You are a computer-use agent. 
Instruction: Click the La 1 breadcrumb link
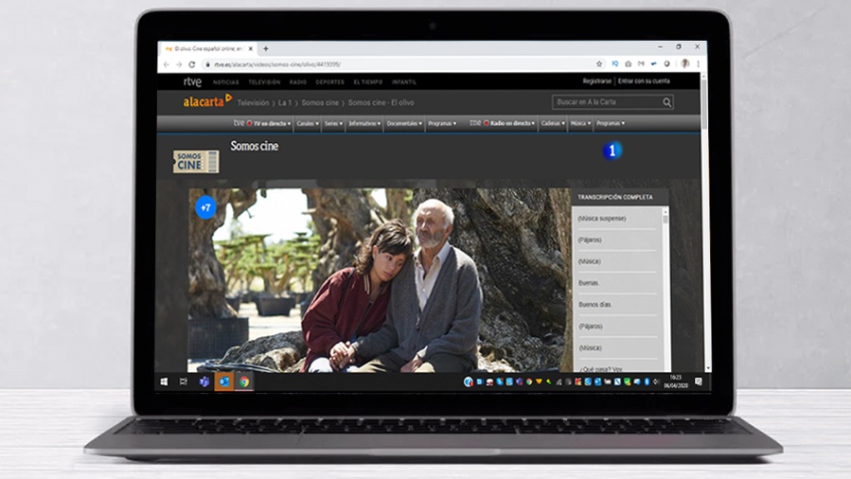[x=285, y=102]
